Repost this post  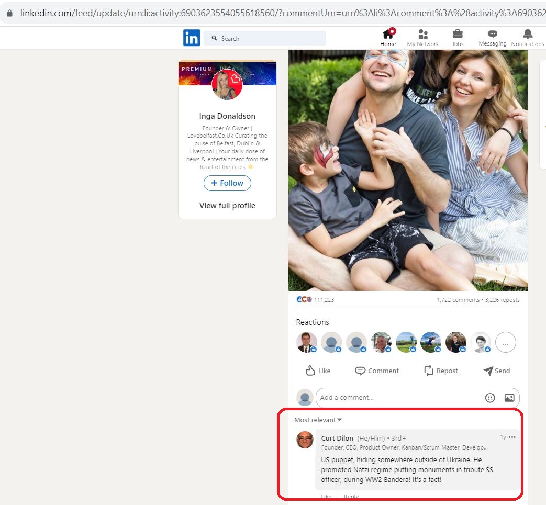pos(441,371)
